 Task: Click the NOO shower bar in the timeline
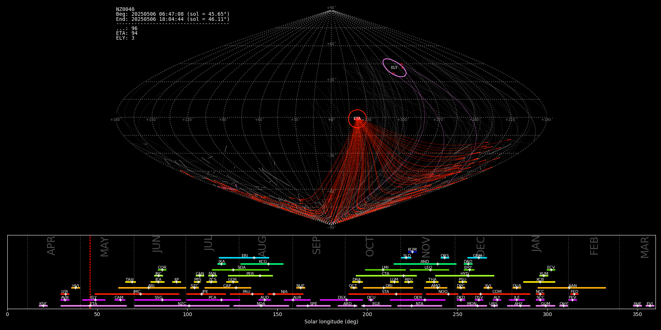click(442, 294)
